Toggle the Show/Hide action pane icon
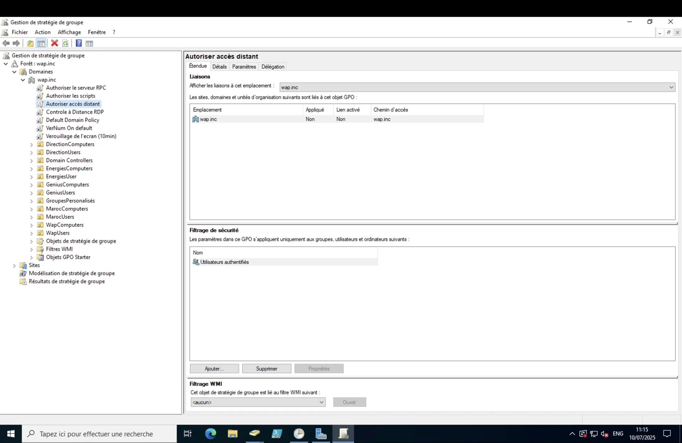682x443 pixels. point(90,43)
